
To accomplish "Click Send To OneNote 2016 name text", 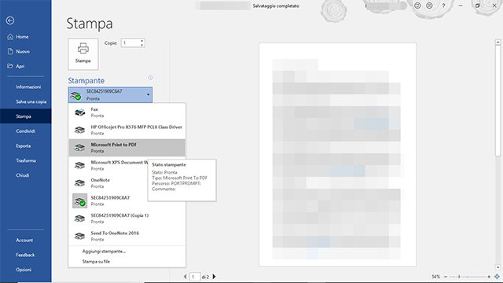I will coord(115,233).
